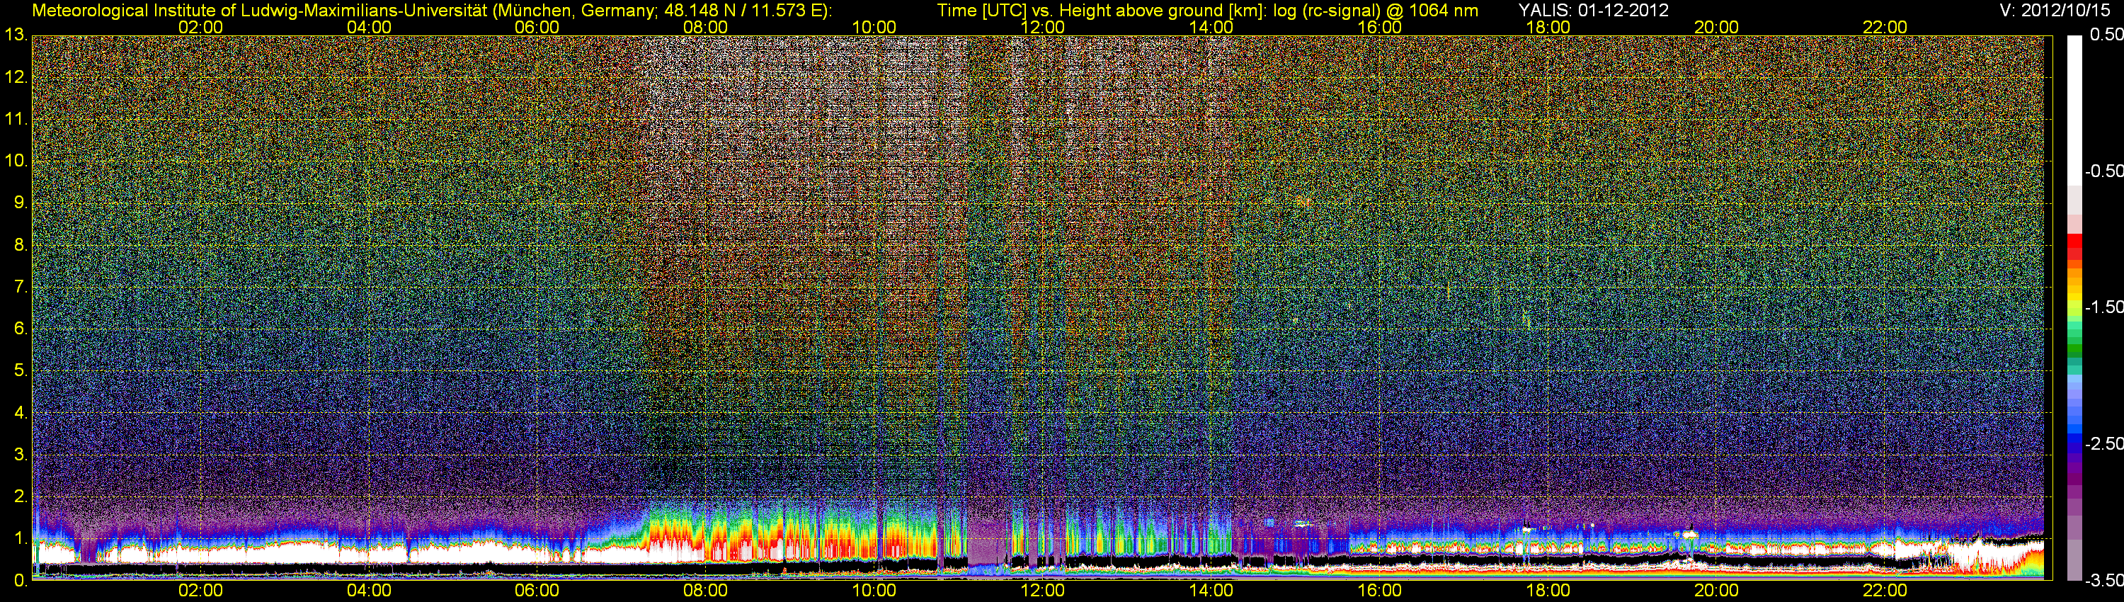Click the 18:00 label at the top

point(1548,27)
